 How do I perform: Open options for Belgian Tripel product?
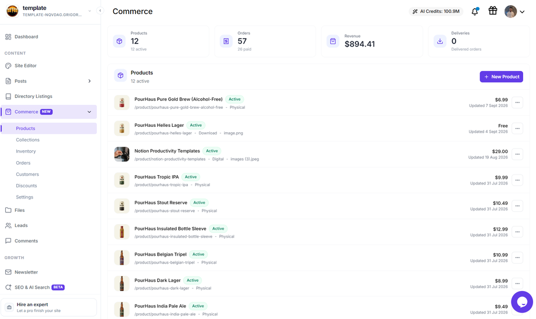point(517,258)
